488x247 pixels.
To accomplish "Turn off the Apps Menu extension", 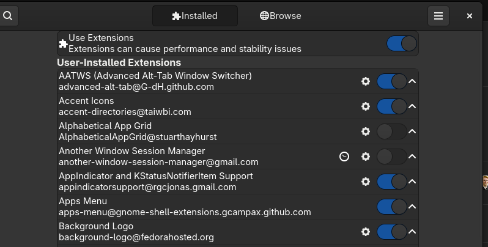I will pyautogui.click(x=392, y=207).
